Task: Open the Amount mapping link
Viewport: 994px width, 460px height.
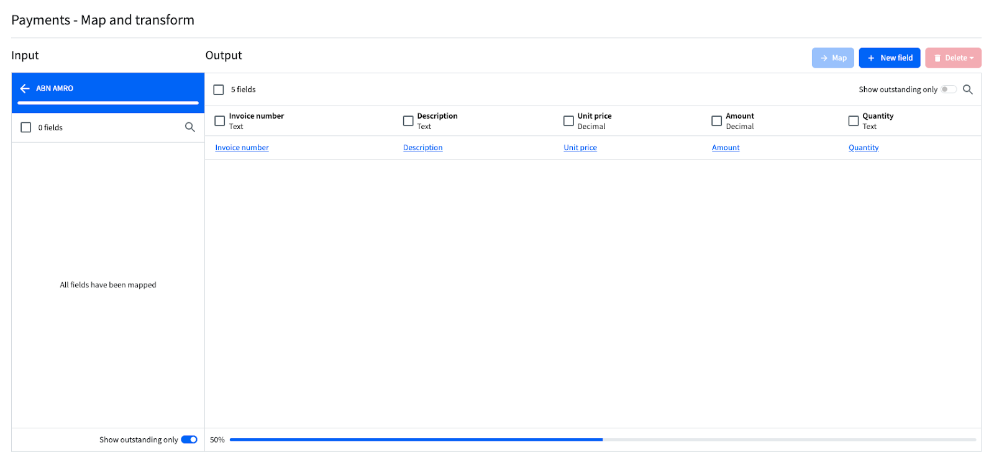Action: 726,148
